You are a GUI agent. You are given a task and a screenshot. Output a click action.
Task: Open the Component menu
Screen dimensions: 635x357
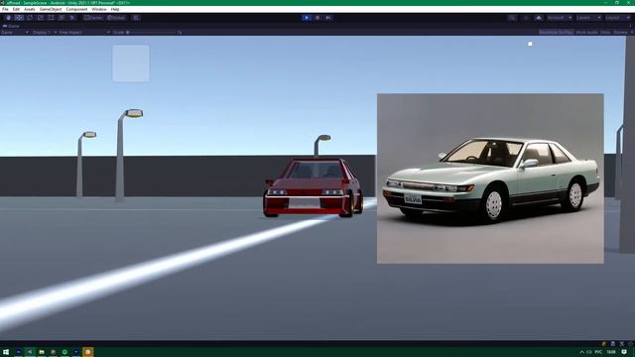76,9
